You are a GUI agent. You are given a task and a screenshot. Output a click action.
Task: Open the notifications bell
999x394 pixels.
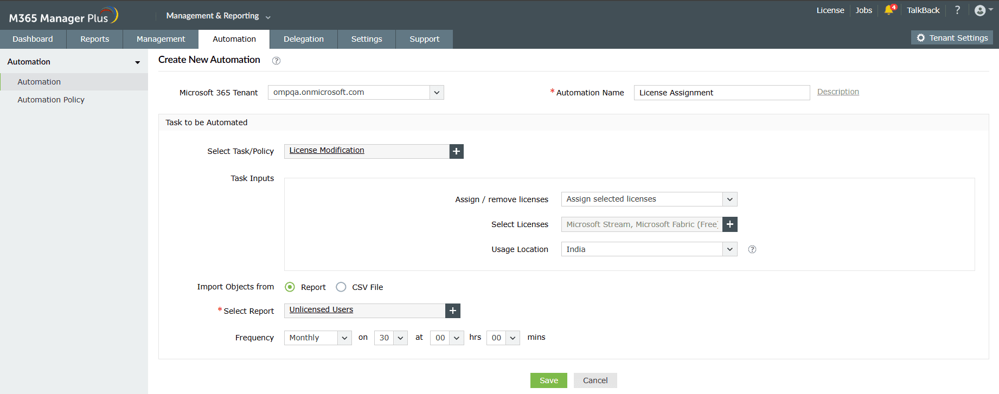click(x=888, y=10)
